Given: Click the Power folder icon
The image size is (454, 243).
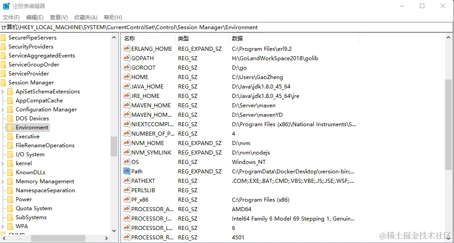Looking at the screenshot, I should [10, 199].
